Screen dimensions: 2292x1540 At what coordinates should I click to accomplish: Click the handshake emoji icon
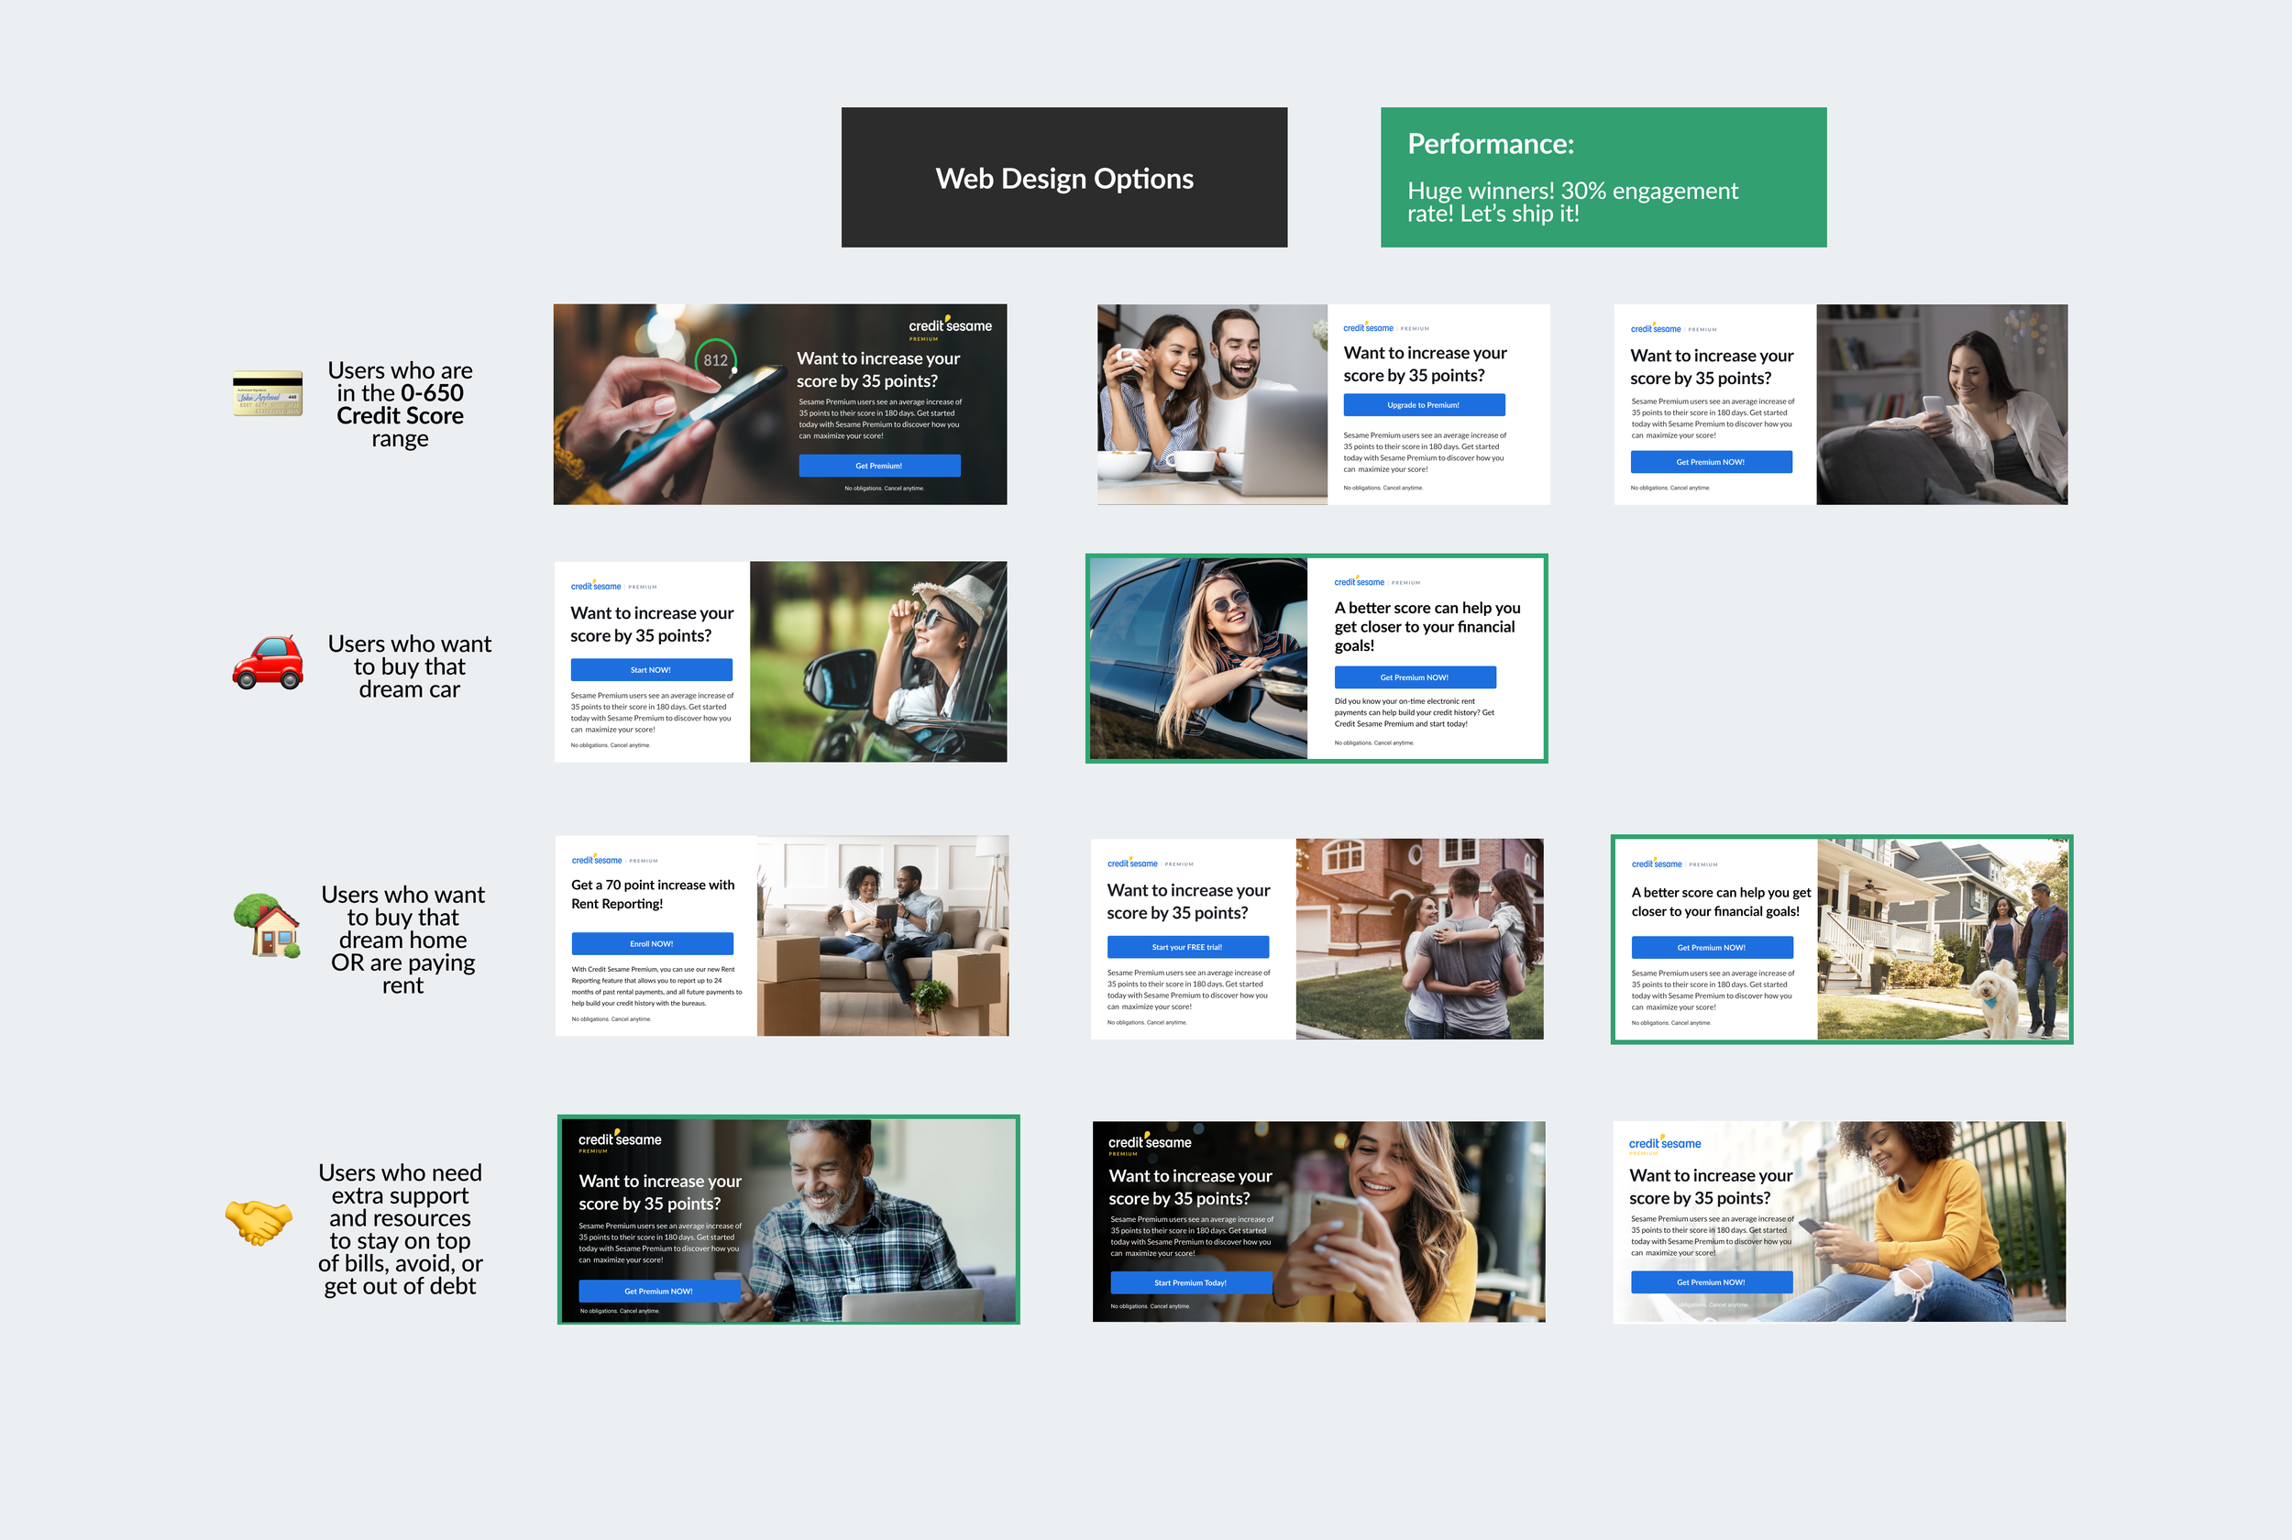pos(259,1221)
